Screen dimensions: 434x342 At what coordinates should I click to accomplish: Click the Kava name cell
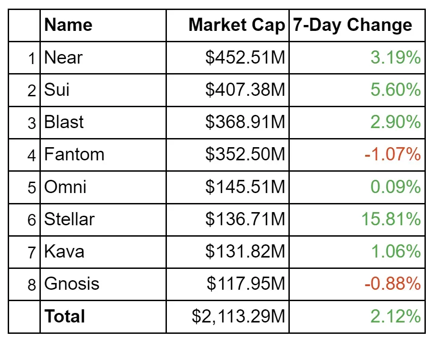click(x=64, y=252)
